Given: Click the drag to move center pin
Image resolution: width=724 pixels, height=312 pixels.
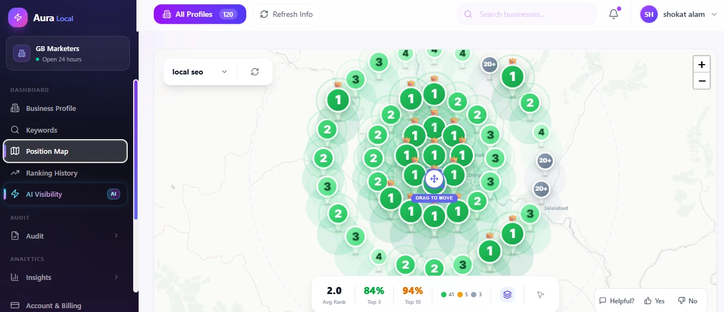Looking at the screenshot, I should coord(434,179).
